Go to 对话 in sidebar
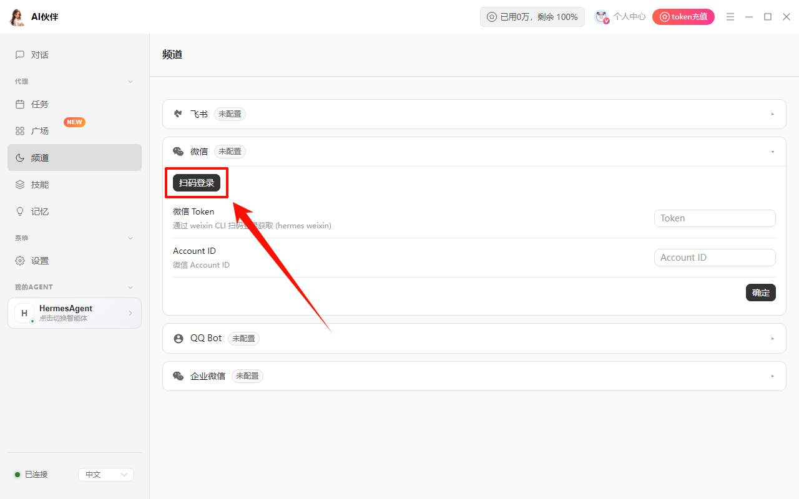Screen dimensions: 799x499 pyautogui.click(x=74, y=55)
